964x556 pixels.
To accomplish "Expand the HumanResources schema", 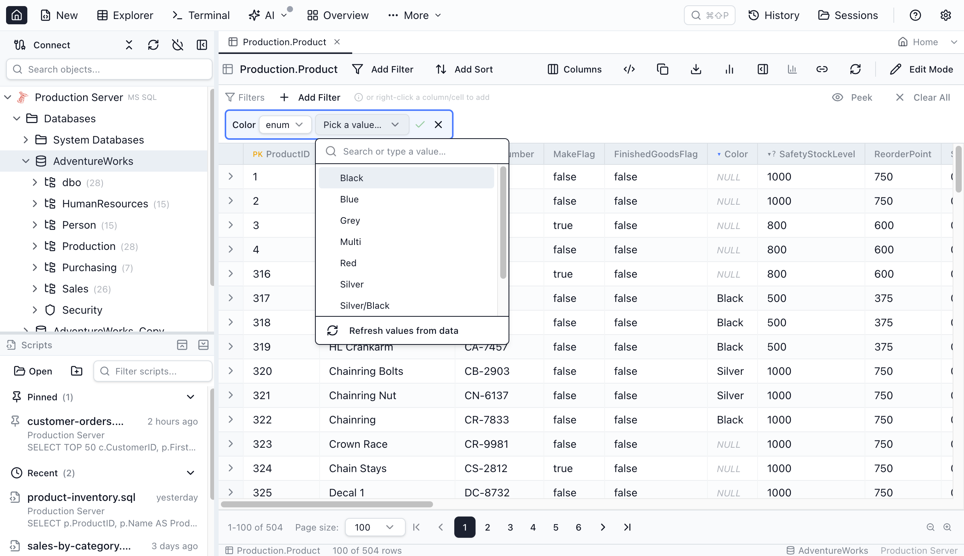I will click(35, 204).
